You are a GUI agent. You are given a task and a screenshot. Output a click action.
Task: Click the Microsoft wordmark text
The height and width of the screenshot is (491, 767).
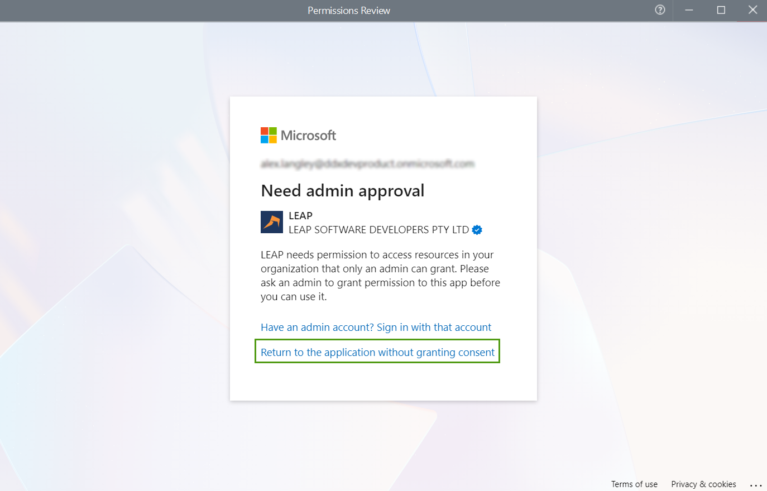point(308,136)
